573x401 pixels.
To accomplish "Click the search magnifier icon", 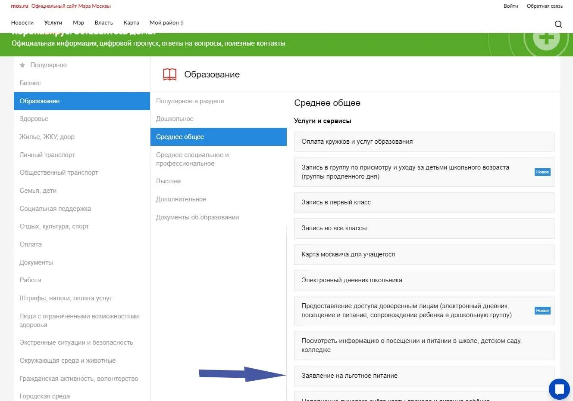I will (558, 24).
